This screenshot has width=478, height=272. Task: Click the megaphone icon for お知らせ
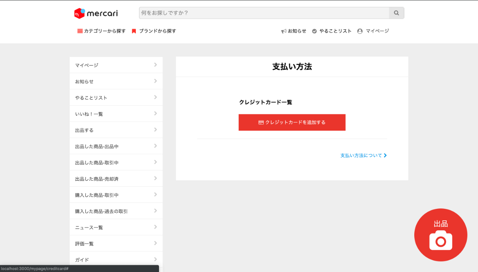click(x=284, y=31)
